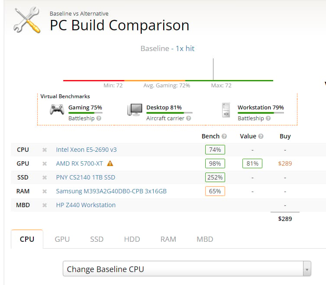Remove the RAM Samsung row
This screenshot has width=326, height=285.
click(x=45, y=191)
